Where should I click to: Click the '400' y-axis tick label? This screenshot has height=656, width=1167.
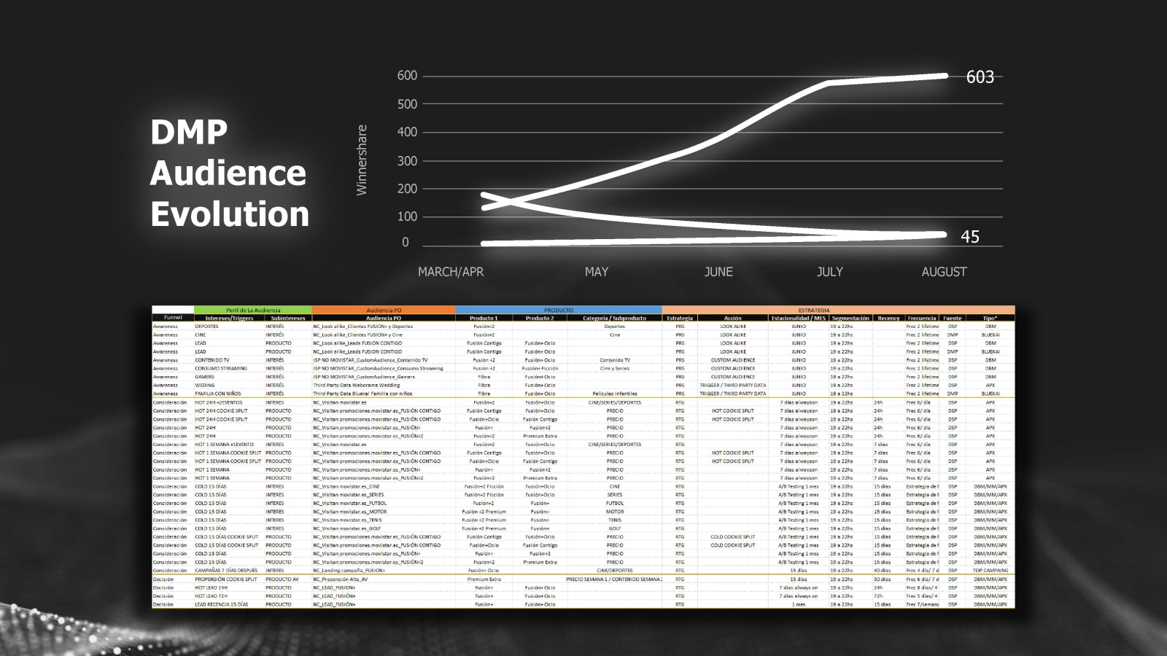point(407,132)
